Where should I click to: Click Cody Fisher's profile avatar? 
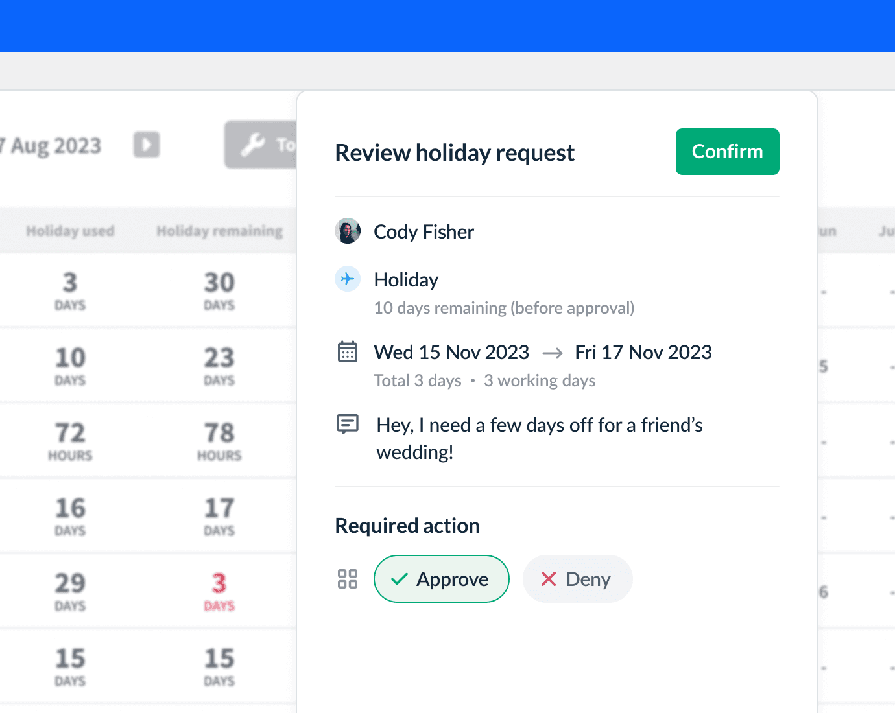point(348,231)
